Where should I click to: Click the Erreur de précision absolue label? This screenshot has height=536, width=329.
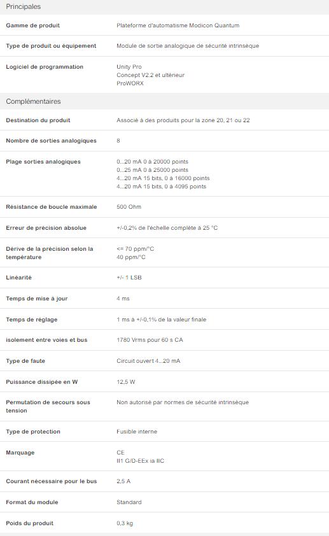[46, 228]
